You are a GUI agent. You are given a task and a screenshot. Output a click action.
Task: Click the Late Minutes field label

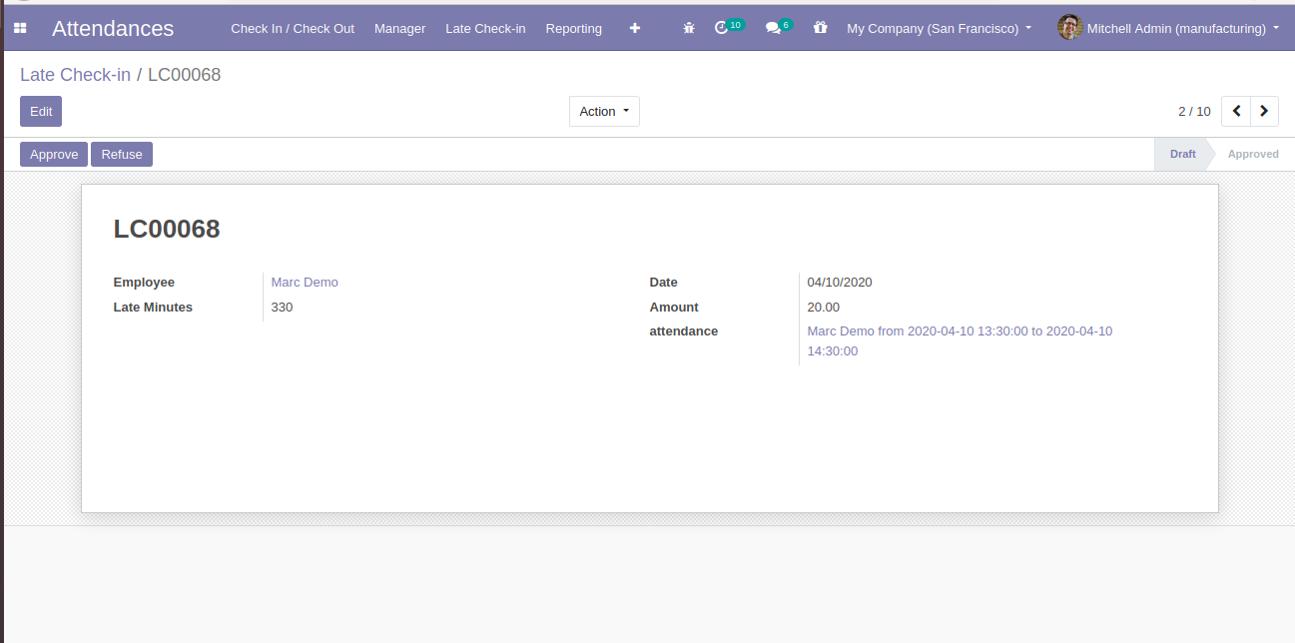tap(153, 308)
